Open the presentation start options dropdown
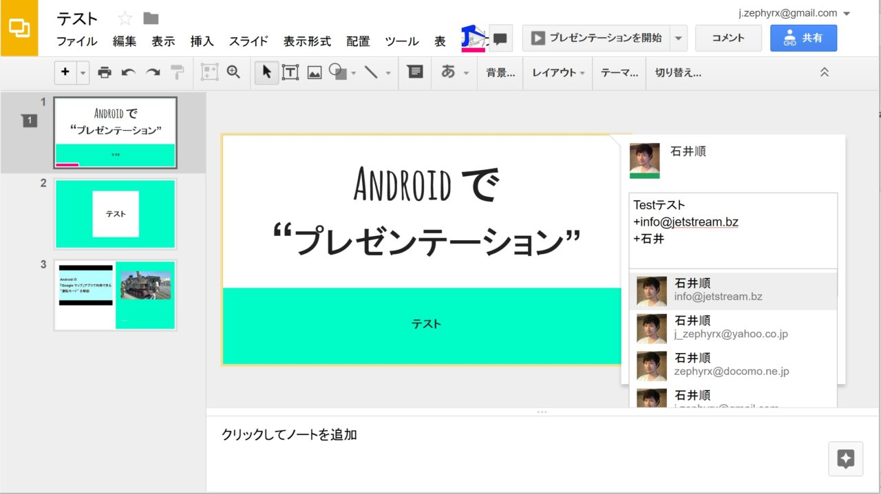Screen dimensions: 881x494 tap(679, 39)
